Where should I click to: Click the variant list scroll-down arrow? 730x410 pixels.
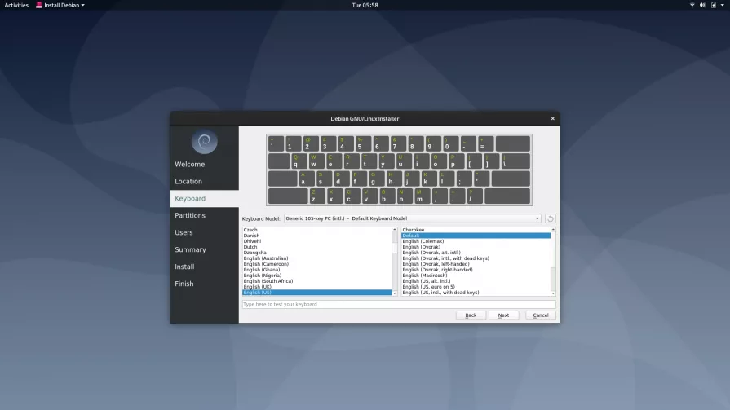tap(553, 293)
